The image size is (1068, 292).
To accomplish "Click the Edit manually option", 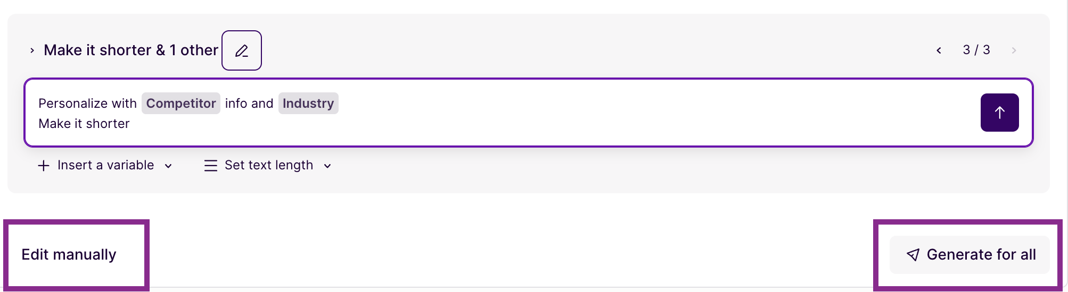I will (x=69, y=255).
